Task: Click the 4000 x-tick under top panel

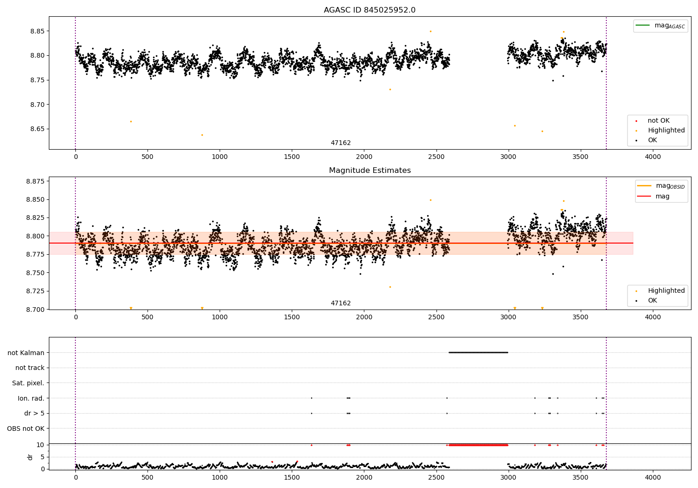Action: pyautogui.click(x=652, y=157)
